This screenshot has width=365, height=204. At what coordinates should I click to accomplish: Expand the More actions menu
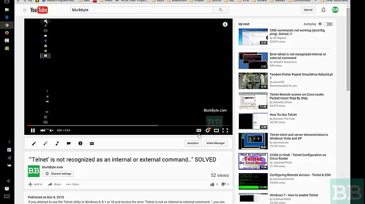coord(72,184)
